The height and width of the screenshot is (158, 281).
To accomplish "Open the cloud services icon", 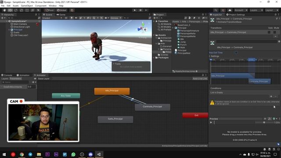I will (230, 10).
